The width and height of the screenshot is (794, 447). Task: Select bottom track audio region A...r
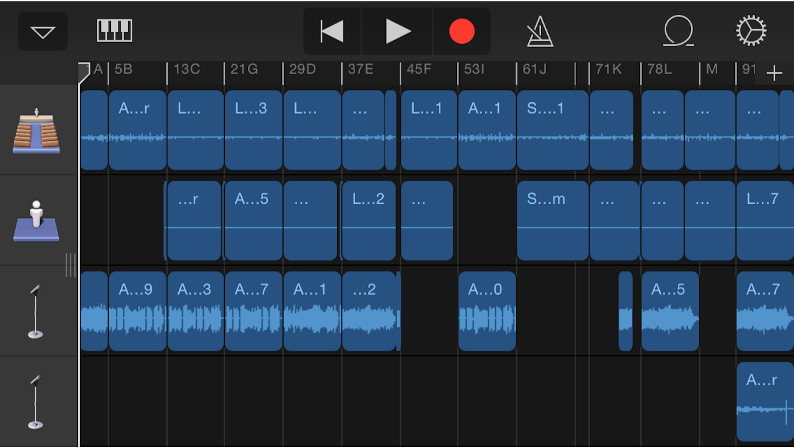click(765, 402)
